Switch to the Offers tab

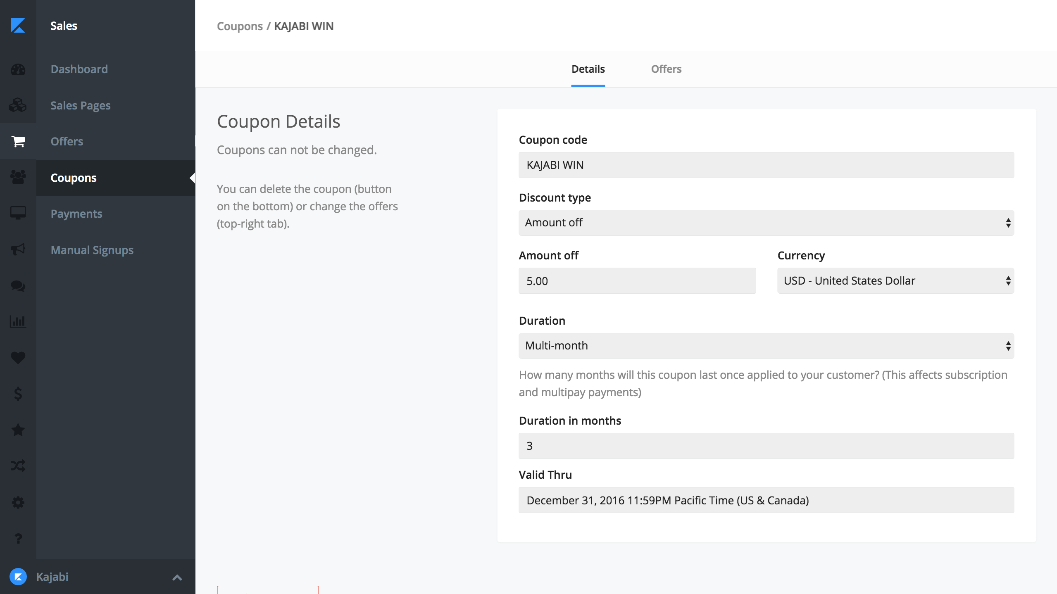coord(666,69)
